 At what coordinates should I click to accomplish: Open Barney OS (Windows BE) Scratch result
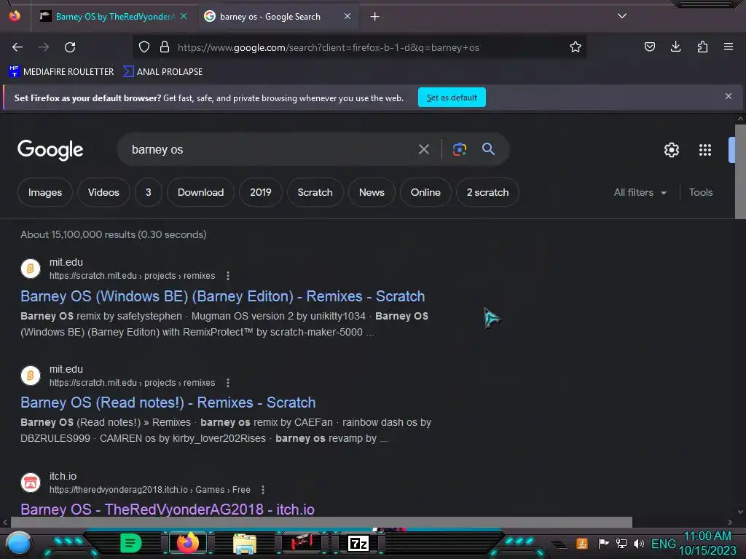[x=223, y=296]
